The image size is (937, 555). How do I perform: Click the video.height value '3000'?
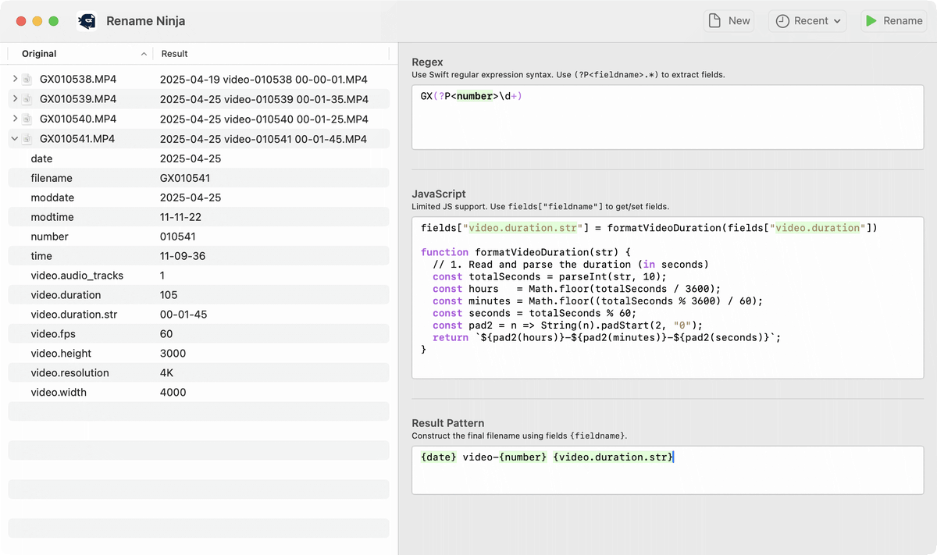click(x=173, y=354)
